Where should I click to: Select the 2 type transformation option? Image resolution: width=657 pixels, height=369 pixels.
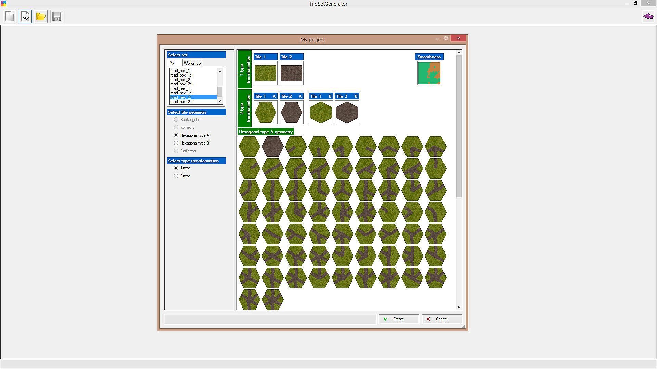(x=176, y=176)
